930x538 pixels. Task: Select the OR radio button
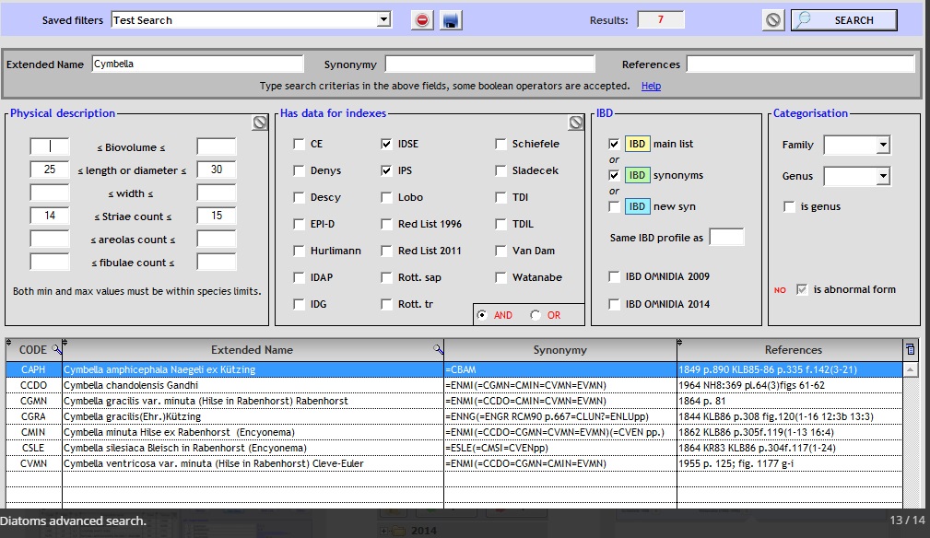(536, 315)
